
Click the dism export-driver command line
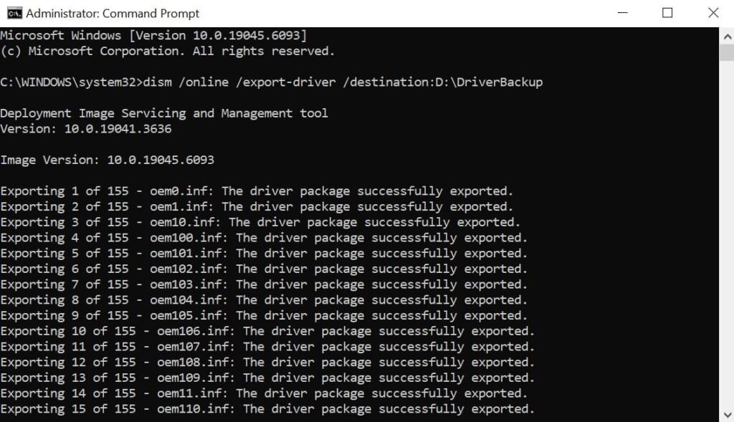tap(271, 82)
